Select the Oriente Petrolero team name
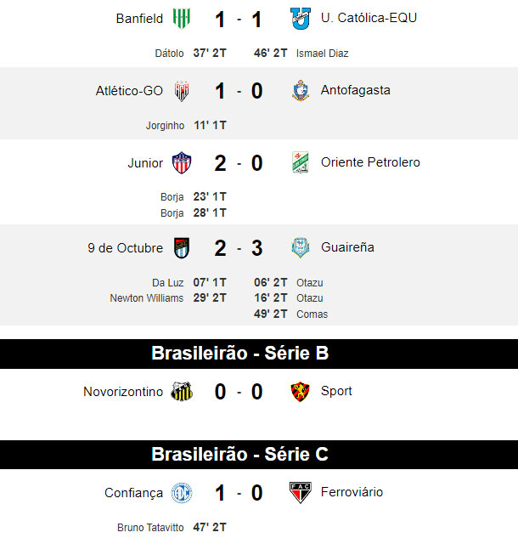This screenshot has width=518, height=538. [370, 162]
